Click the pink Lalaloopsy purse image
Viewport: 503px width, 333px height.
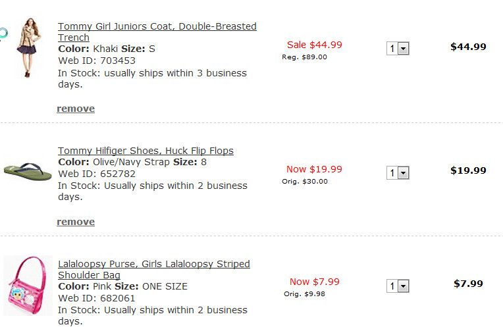click(x=28, y=286)
